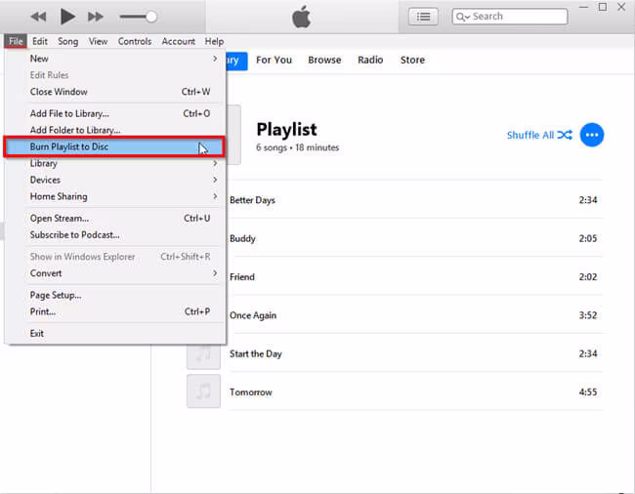Select Add File to Library
635x494 pixels.
pyautogui.click(x=114, y=113)
